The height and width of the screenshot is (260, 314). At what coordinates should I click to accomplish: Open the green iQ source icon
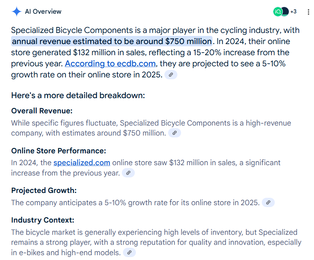coord(278,11)
